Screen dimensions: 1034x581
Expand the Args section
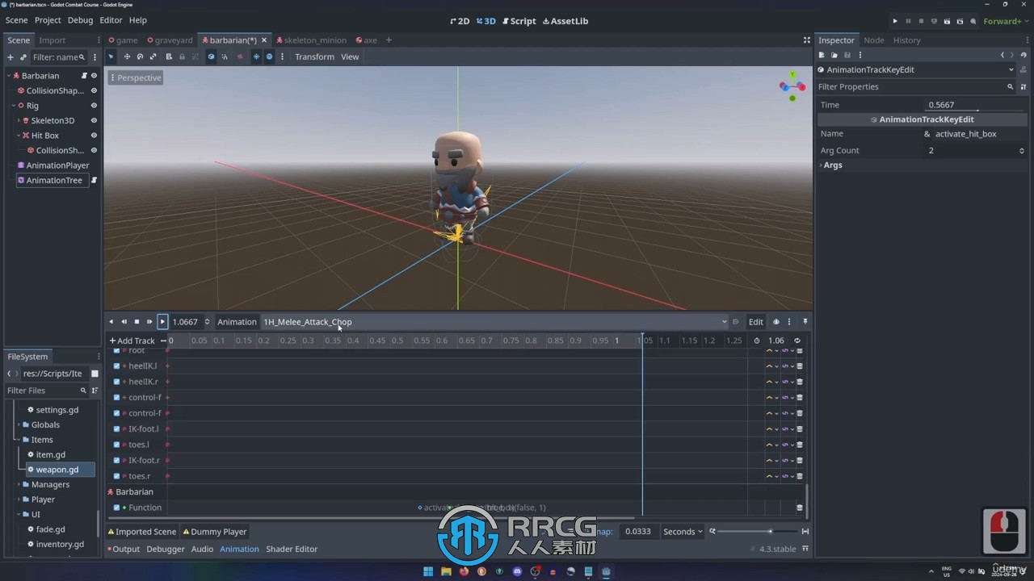coord(833,165)
